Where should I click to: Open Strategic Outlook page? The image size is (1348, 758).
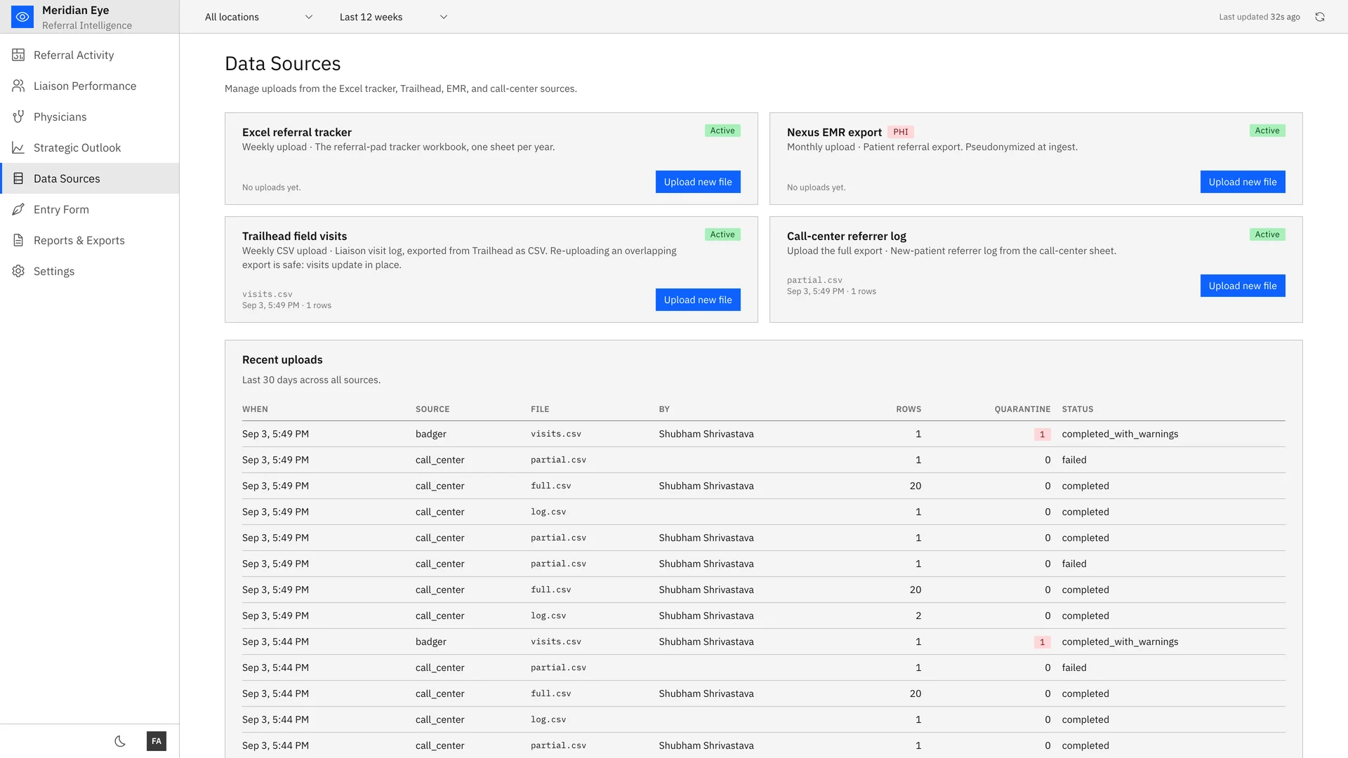(x=90, y=147)
